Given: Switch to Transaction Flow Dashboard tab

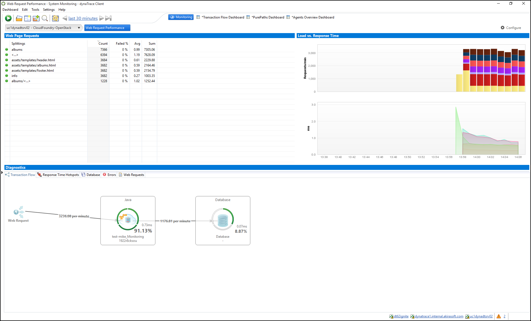Looking at the screenshot, I should click(220, 17).
